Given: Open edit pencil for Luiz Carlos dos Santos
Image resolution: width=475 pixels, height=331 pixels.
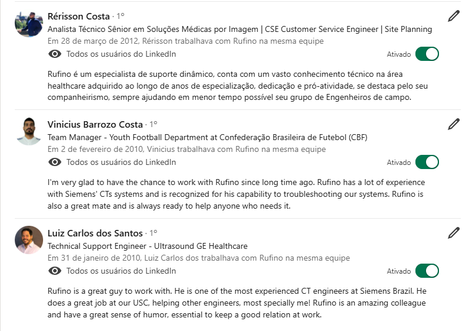Looking at the screenshot, I should tap(453, 232).
